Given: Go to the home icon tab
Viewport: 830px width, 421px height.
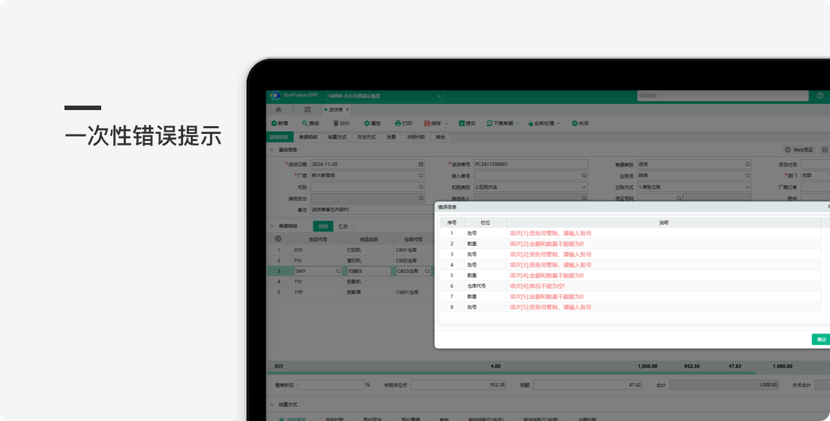Looking at the screenshot, I should coord(278,109).
